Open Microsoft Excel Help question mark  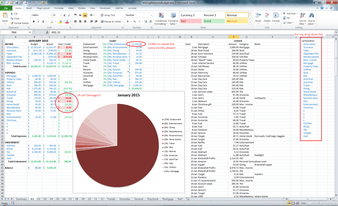pyautogui.click(x=322, y=8)
